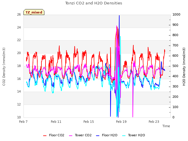Click the 600 value on right axis

(175, 56)
